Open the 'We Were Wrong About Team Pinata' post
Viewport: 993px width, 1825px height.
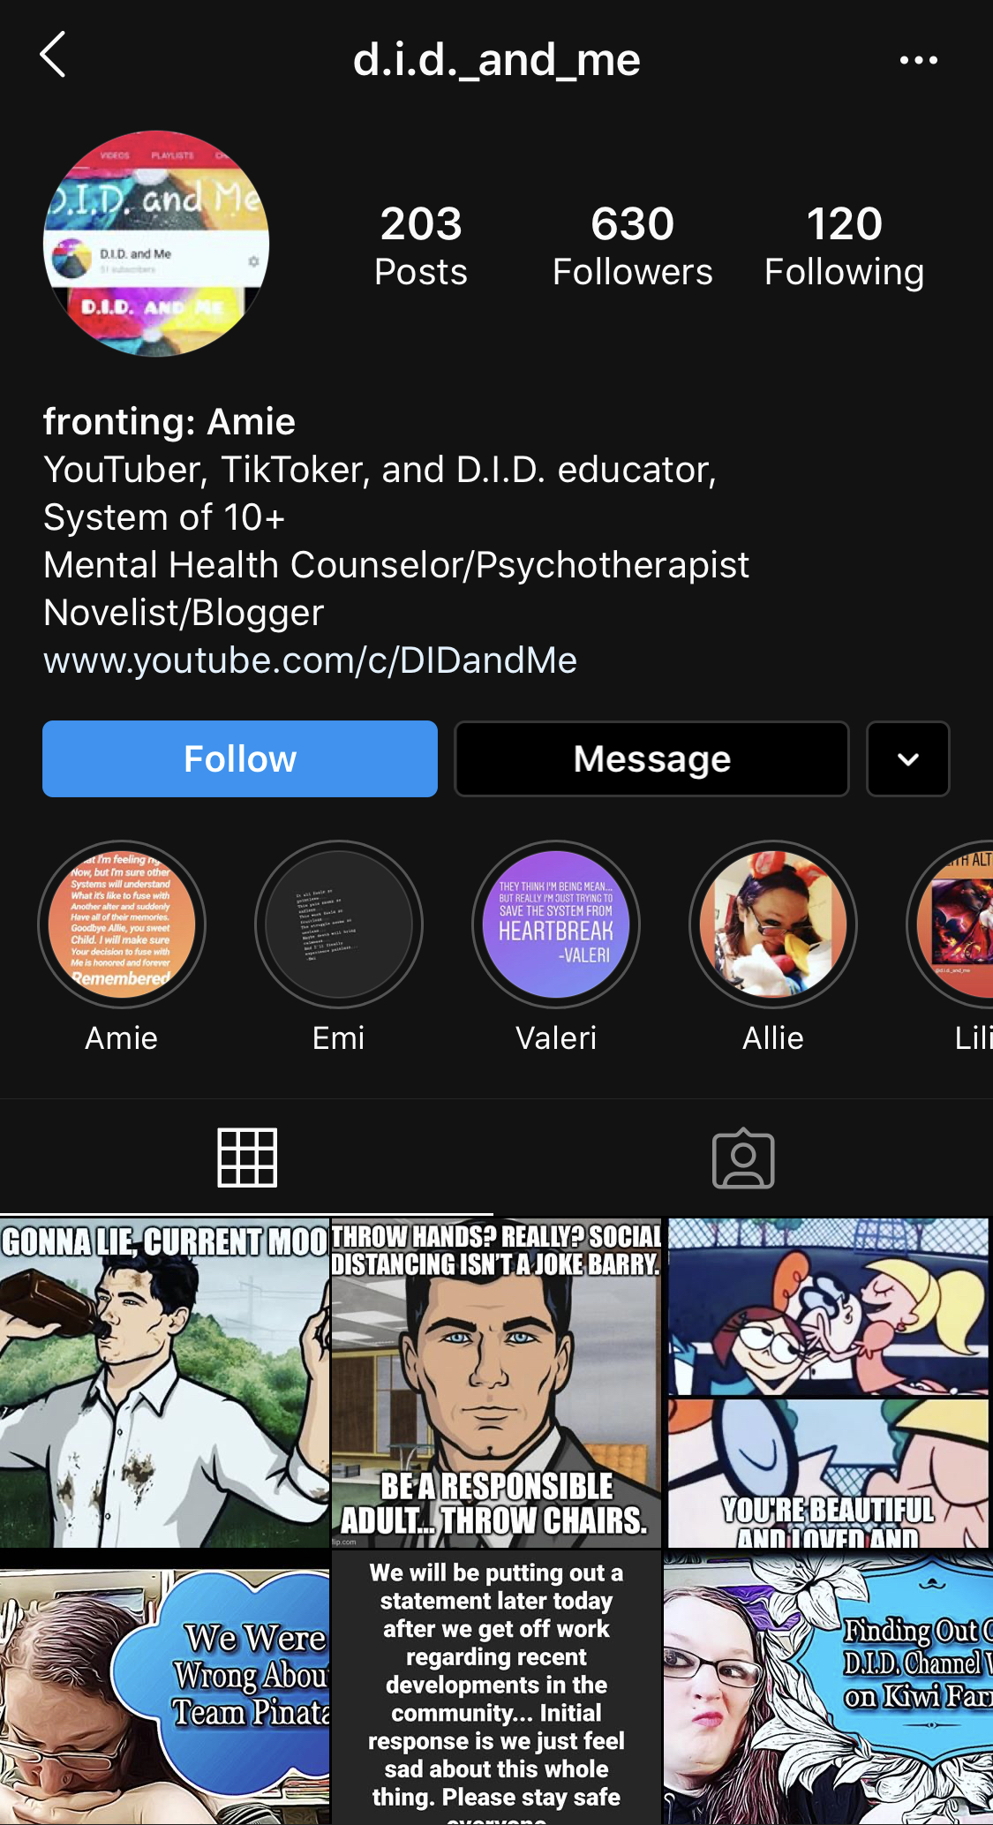click(164, 1688)
